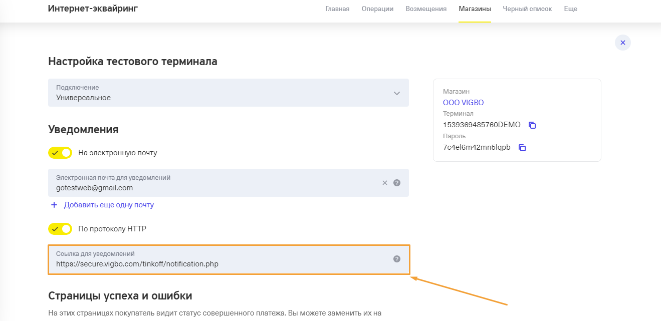Expand the Подключение dropdown arrow

coord(397,93)
